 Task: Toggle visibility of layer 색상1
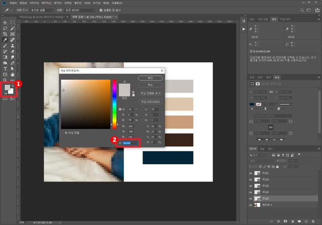coord(250,173)
